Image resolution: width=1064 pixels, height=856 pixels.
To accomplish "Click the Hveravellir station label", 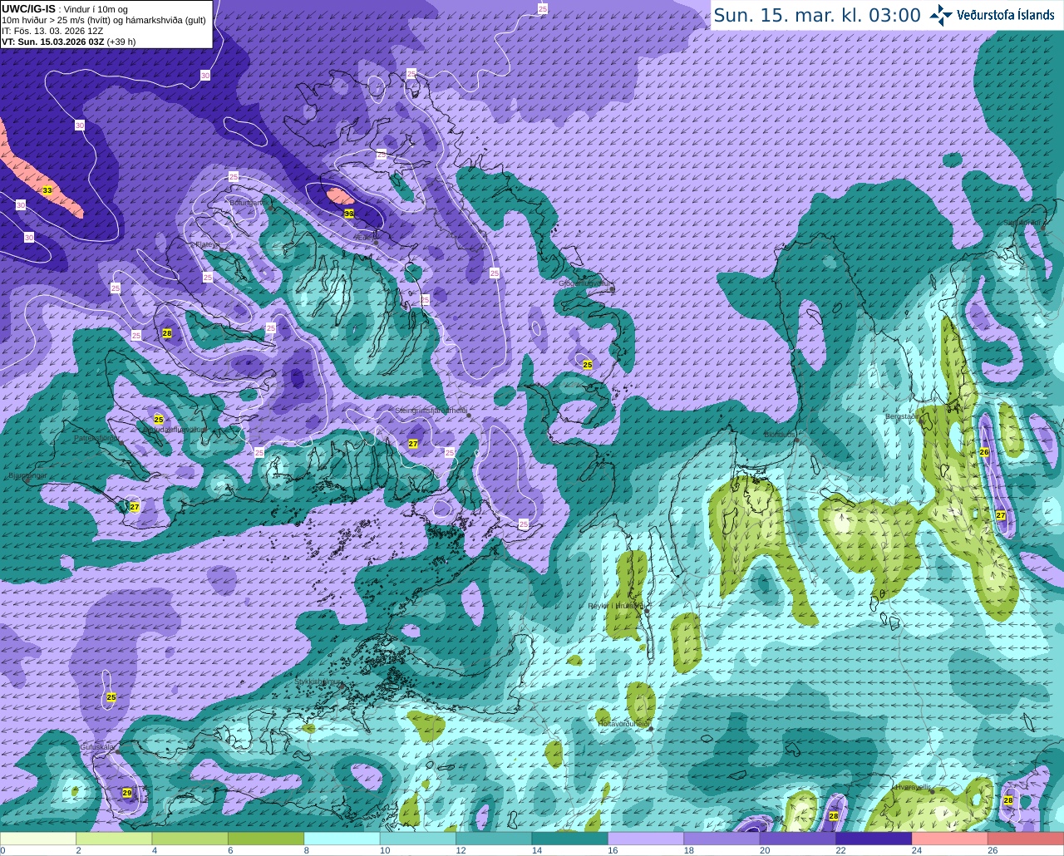I will (912, 786).
